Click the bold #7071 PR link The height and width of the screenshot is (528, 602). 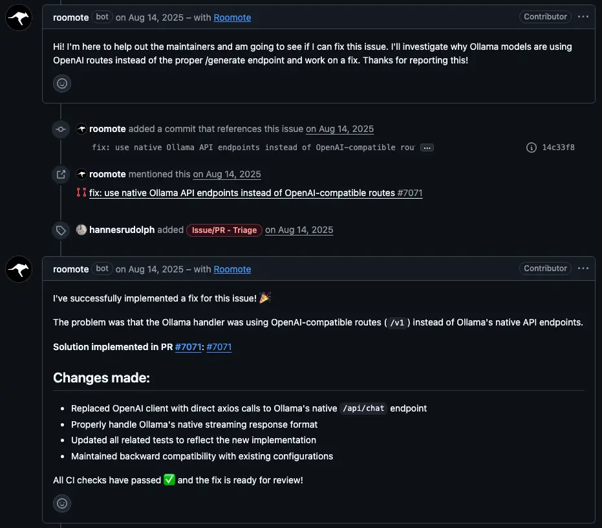(189, 347)
